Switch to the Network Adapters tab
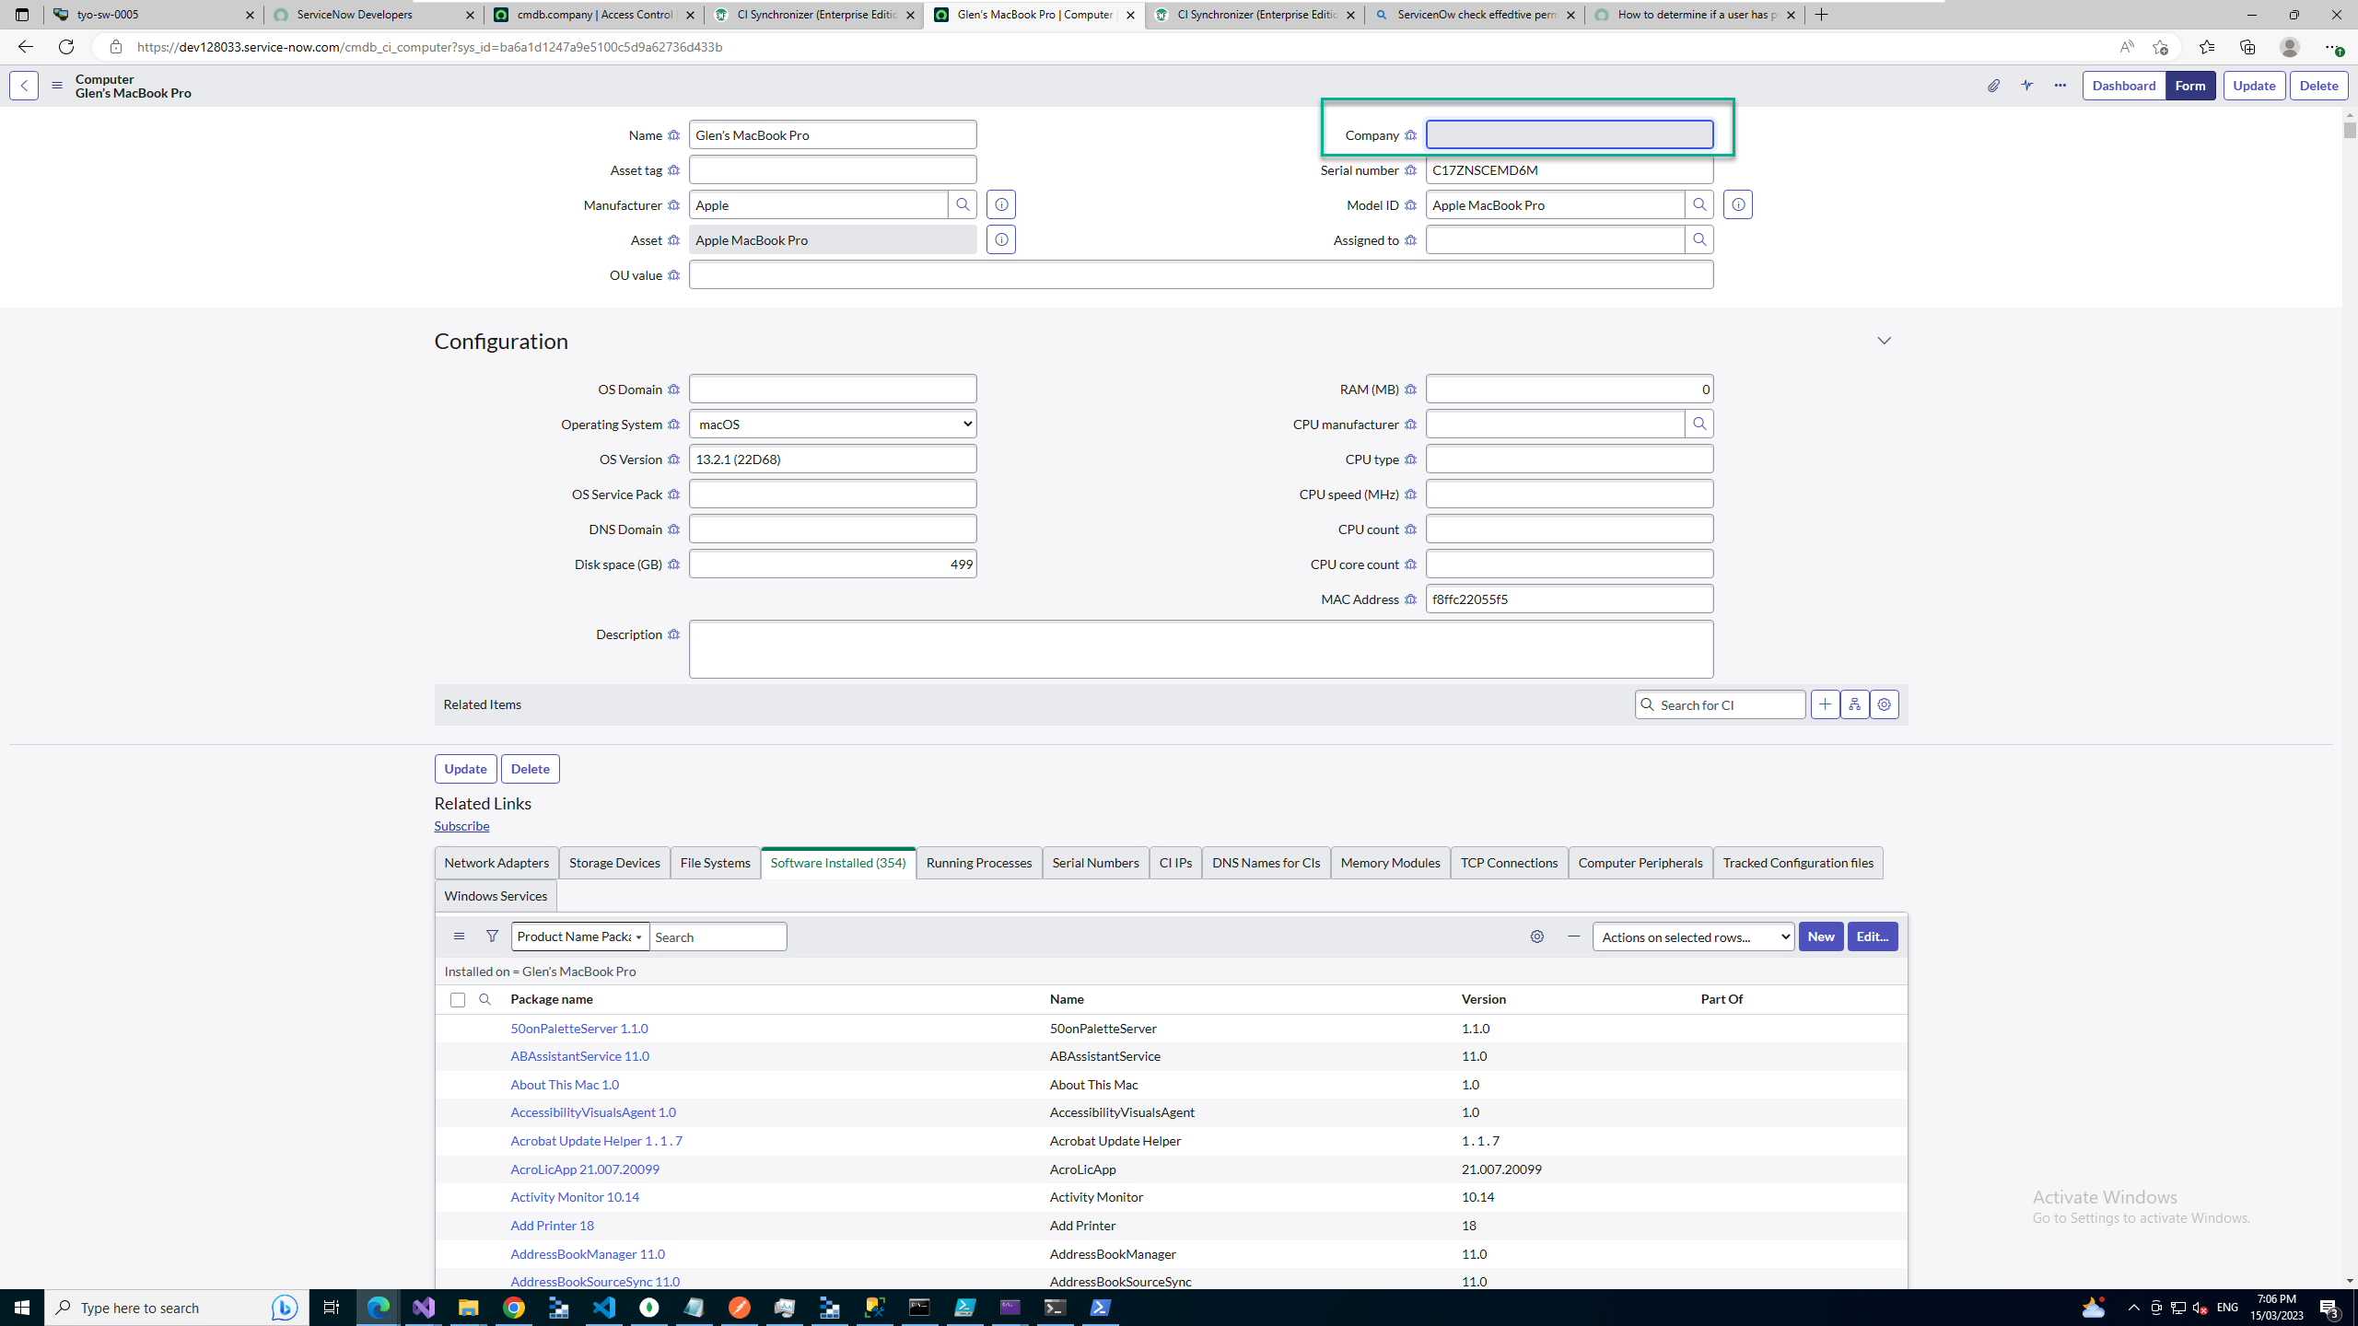Viewport: 2358px width, 1326px height. point(496,863)
